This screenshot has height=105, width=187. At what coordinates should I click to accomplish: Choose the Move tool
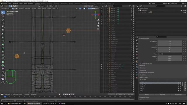(3, 20)
